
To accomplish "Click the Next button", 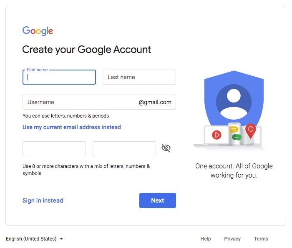I will (158, 200).
